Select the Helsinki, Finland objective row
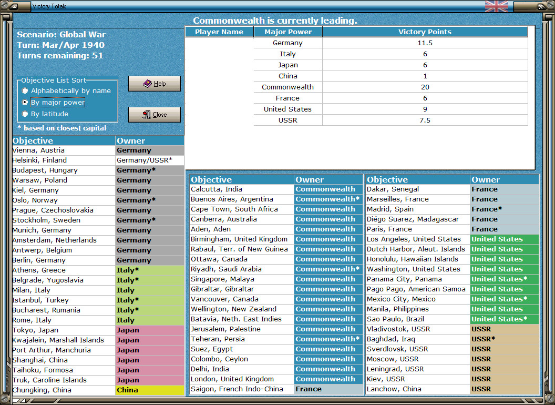The width and height of the screenshot is (555, 405). click(x=98, y=160)
